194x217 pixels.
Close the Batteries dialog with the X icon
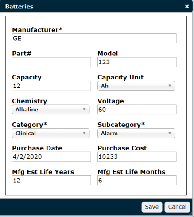(187, 6)
